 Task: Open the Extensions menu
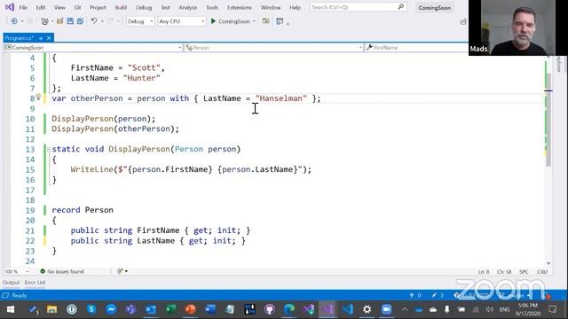pos(240,7)
